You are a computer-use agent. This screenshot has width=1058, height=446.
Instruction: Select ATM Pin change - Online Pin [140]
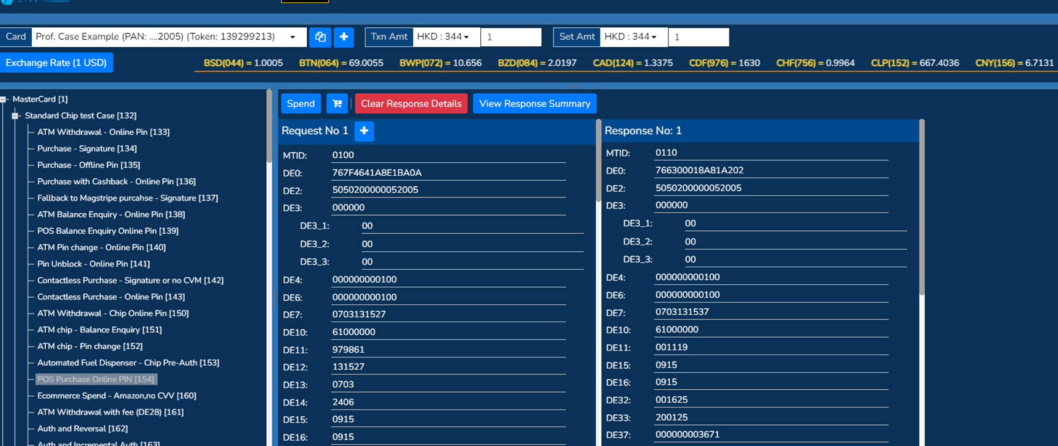[101, 247]
